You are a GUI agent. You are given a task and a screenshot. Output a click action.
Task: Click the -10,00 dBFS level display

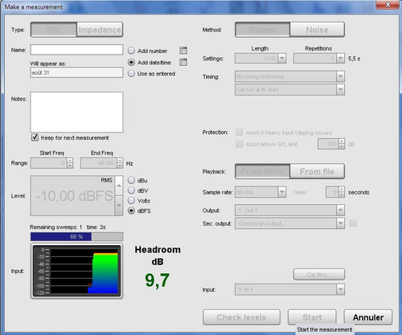coord(73,196)
